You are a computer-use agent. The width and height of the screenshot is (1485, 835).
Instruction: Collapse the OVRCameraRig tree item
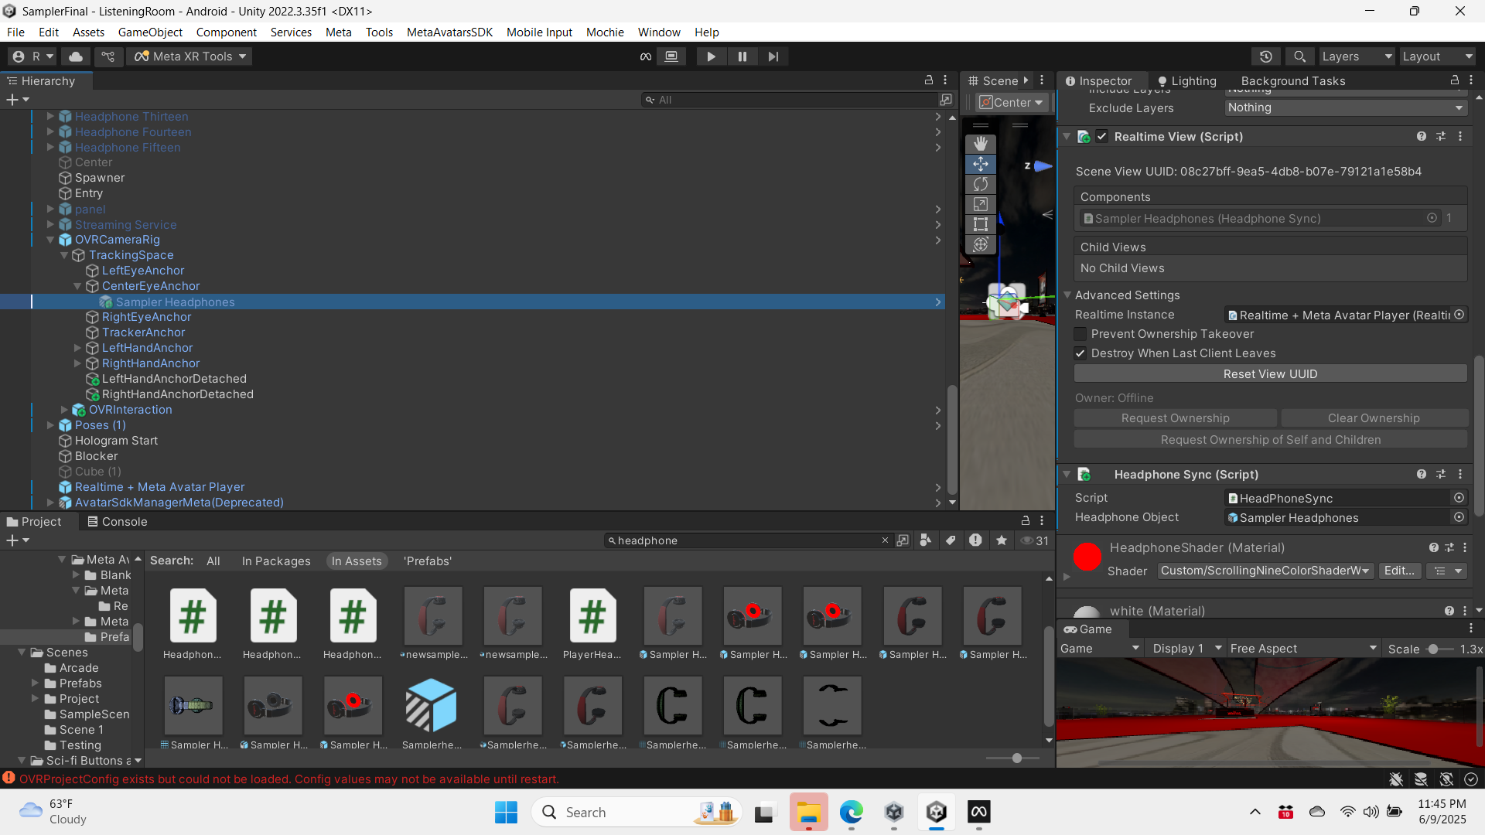(x=50, y=240)
